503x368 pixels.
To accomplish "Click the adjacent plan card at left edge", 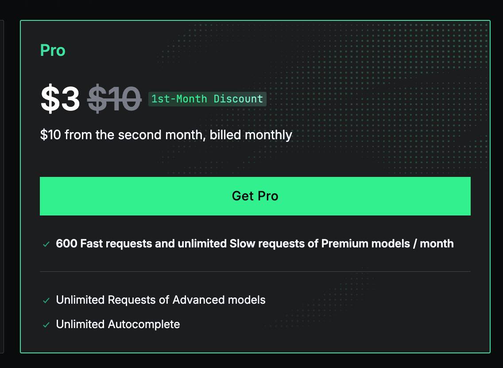I will point(2,186).
